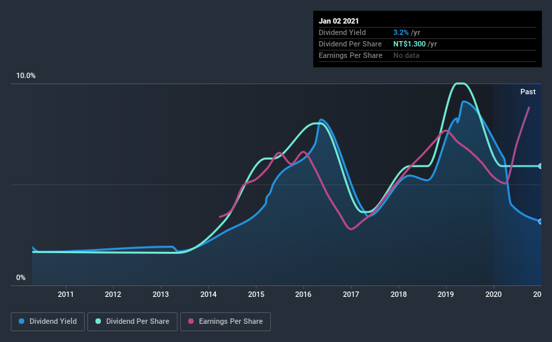Click the 2013 x-axis label
Screen dimensions: 552x342
point(161,294)
